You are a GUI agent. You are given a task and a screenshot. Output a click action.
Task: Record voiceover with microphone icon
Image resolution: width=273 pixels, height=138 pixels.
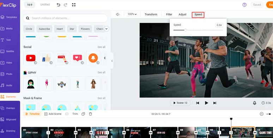[254, 103]
